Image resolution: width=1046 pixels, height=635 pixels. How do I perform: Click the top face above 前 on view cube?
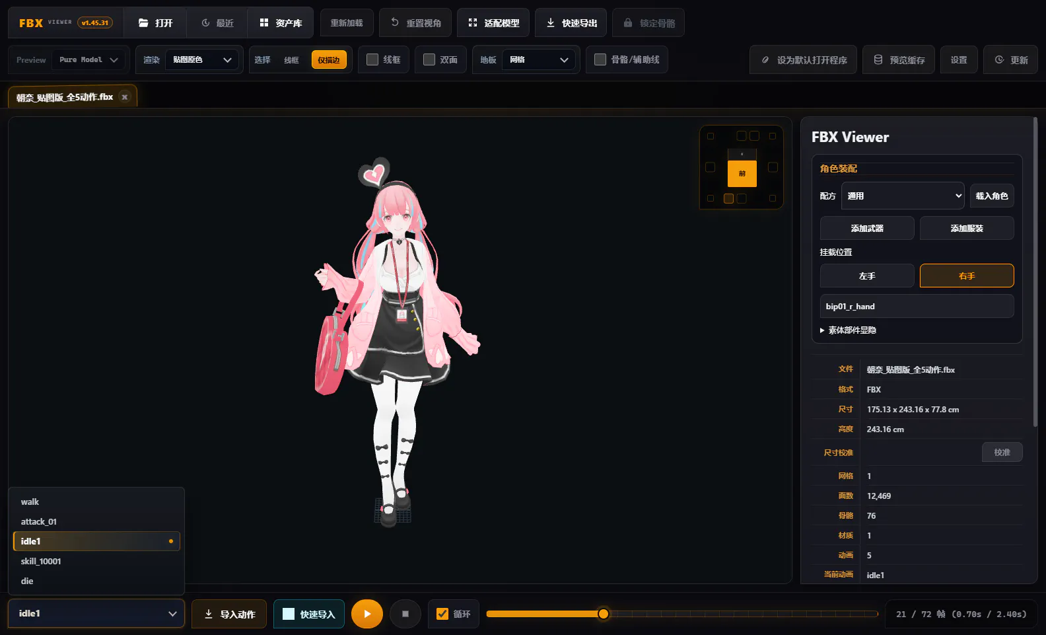(x=742, y=154)
